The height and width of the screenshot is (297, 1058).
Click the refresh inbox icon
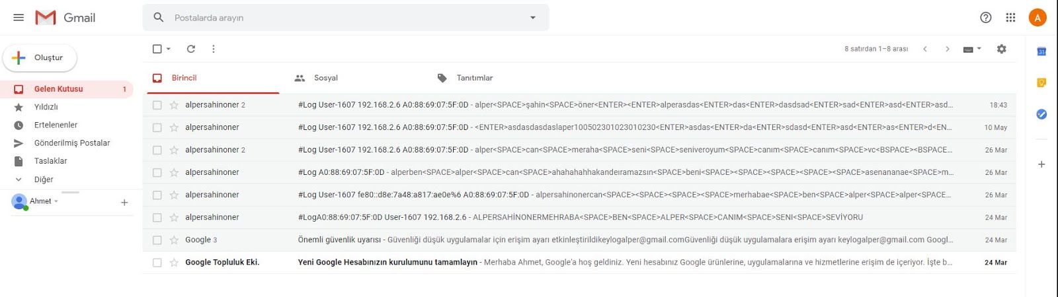tap(191, 49)
